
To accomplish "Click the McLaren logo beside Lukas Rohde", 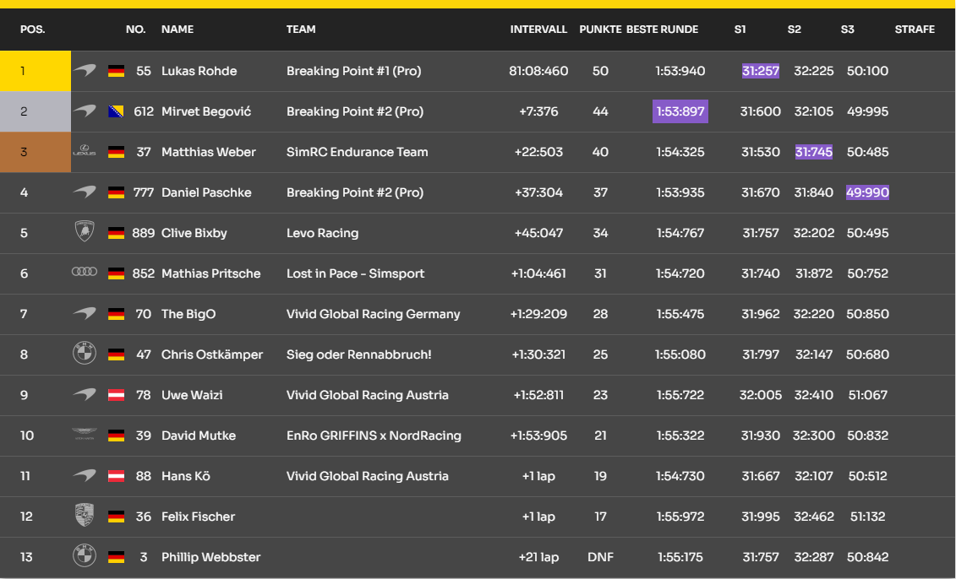I will pyautogui.click(x=85, y=71).
